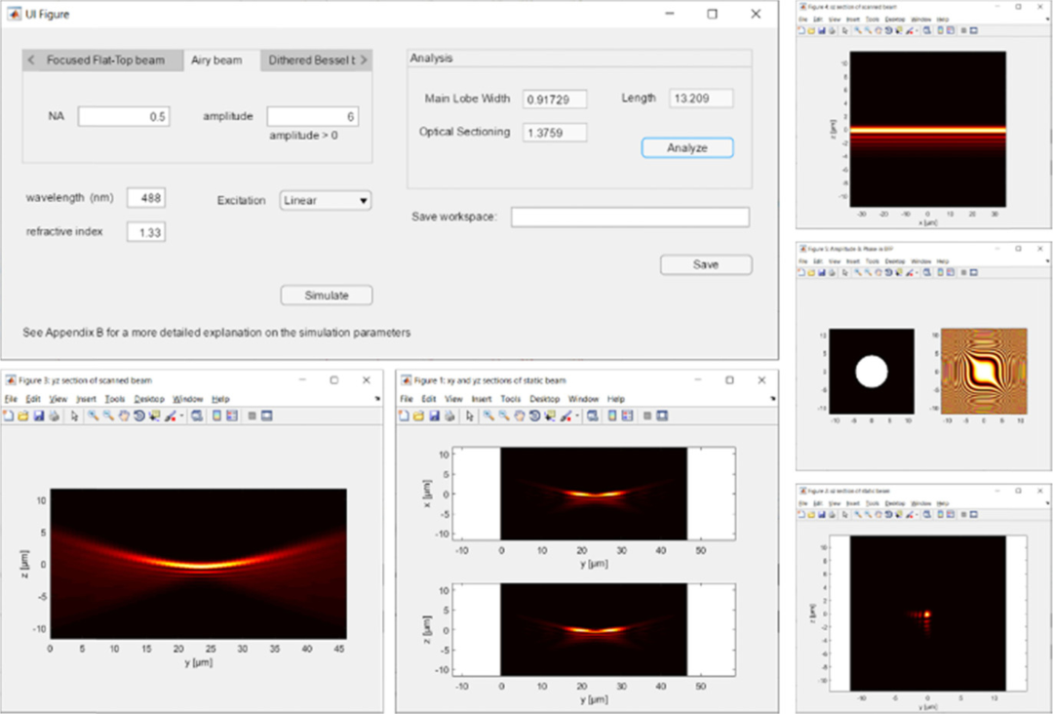
Task: Select Zoom In tool in Figure 3 toolbar
Action: (x=93, y=416)
